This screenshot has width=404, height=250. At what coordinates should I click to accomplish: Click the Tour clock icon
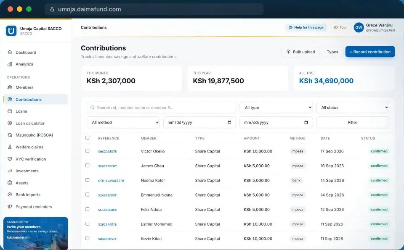coord(336,27)
